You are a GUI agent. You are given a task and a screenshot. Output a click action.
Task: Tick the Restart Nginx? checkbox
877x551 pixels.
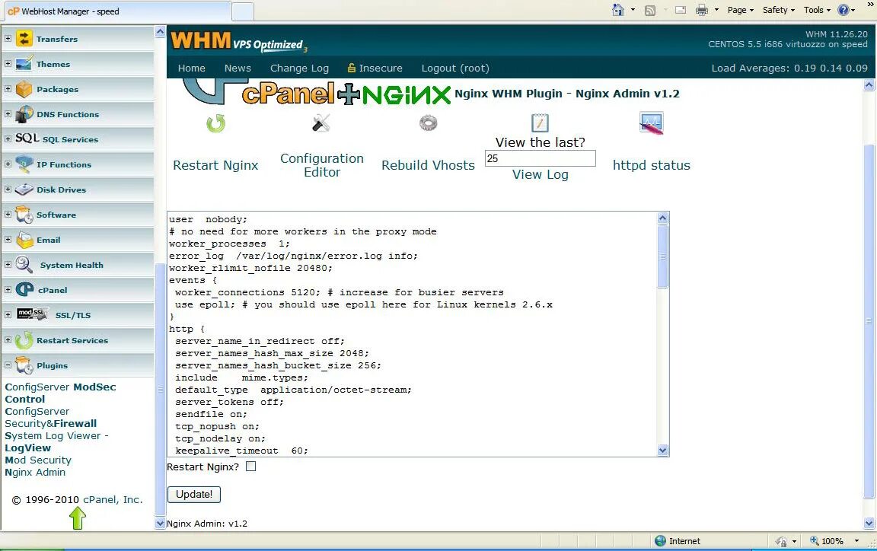[251, 466]
